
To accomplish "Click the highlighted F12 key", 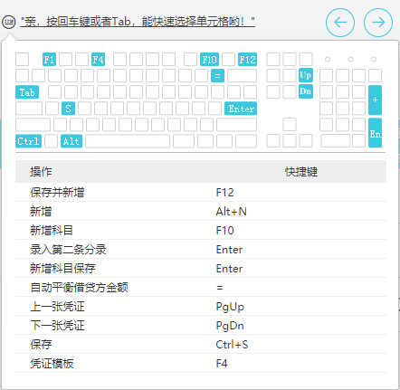I will tap(247, 60).
